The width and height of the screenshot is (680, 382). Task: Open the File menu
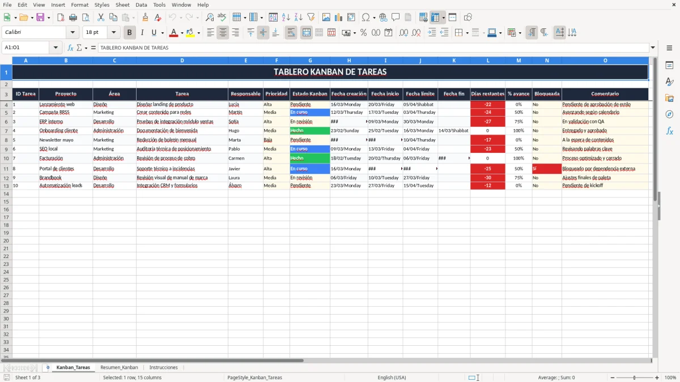click(7, 5)
